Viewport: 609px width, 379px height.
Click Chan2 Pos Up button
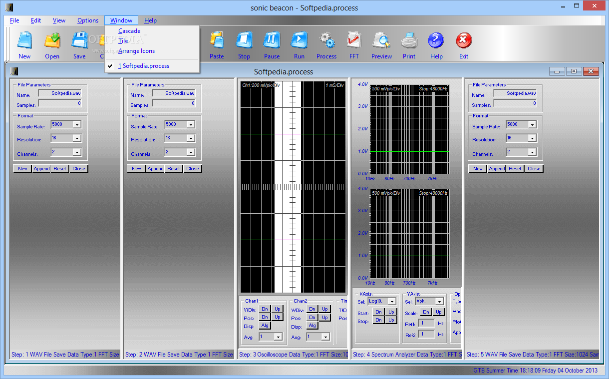click(325, 317)
